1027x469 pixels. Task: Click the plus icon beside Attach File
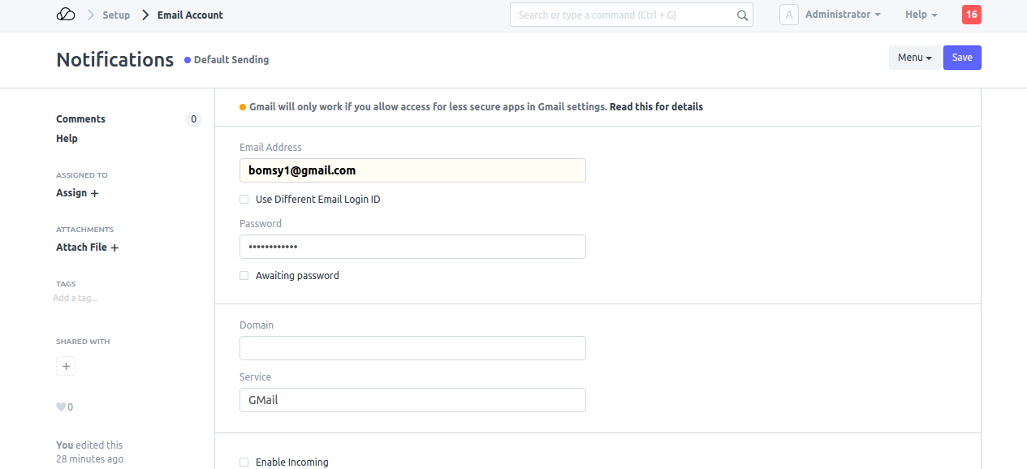114,247
